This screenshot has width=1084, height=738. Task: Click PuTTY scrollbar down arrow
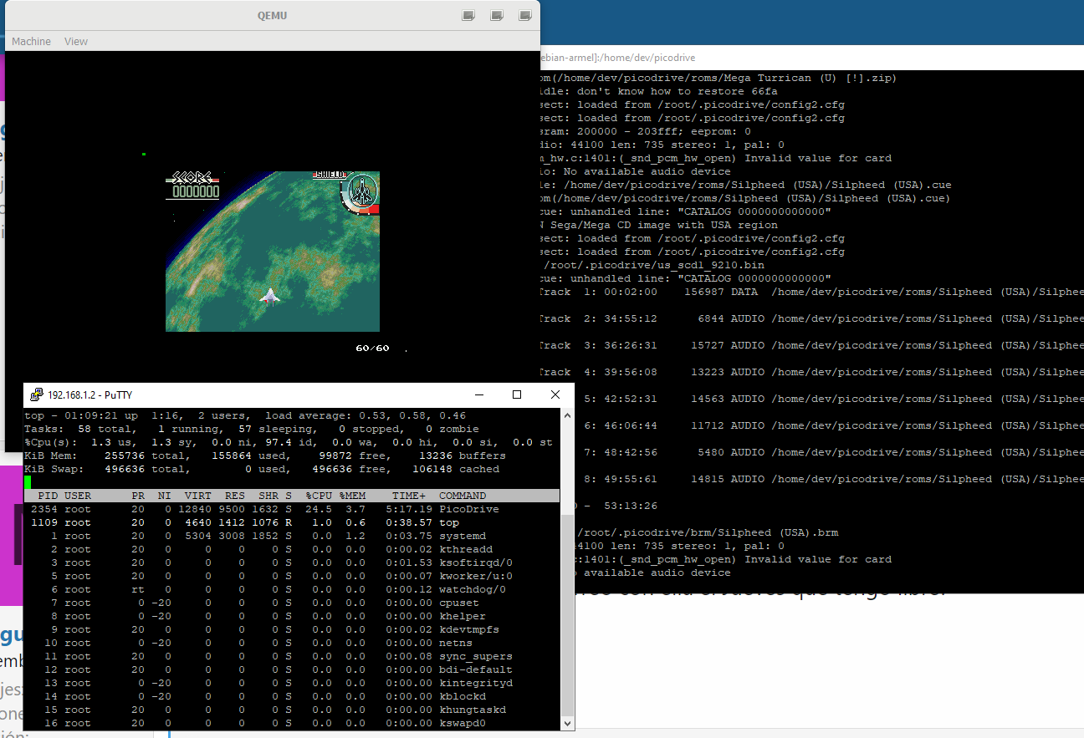[567, 723]
